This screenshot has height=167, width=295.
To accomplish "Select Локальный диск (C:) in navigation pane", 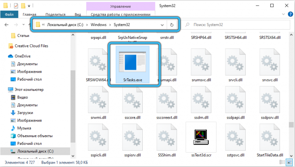I will 35,151.
